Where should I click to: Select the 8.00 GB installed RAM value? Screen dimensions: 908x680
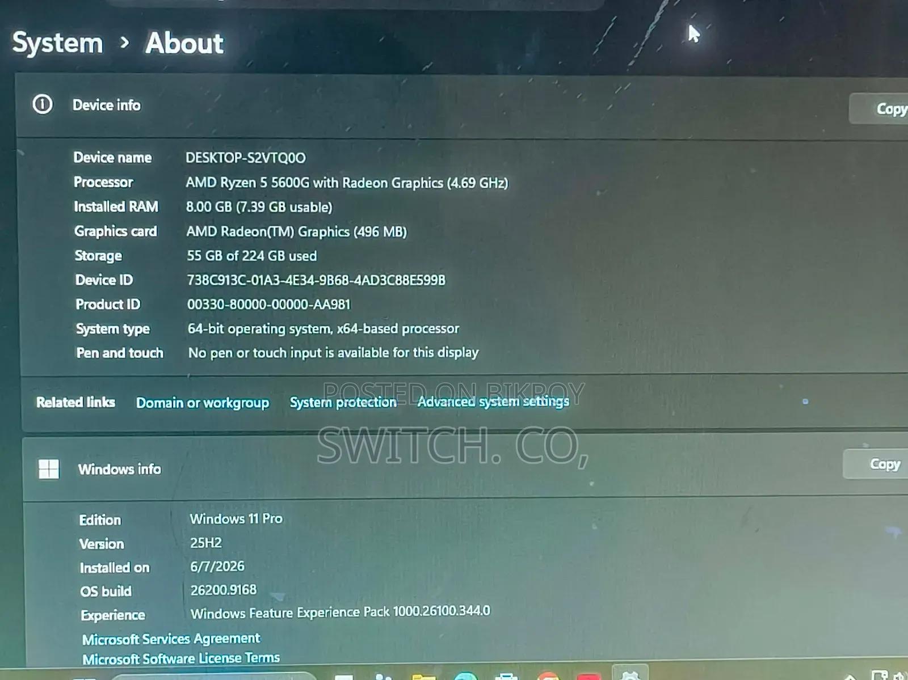tap(259, 207)
